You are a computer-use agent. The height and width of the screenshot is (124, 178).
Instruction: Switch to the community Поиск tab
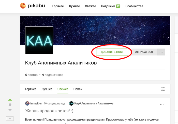(x=78, y=89)
